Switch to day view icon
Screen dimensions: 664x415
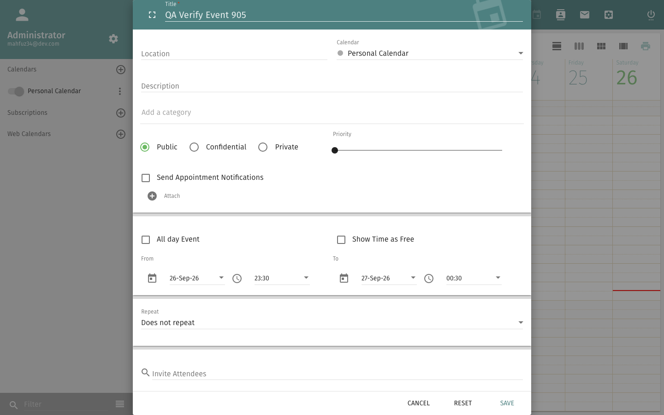pos(557,46)
